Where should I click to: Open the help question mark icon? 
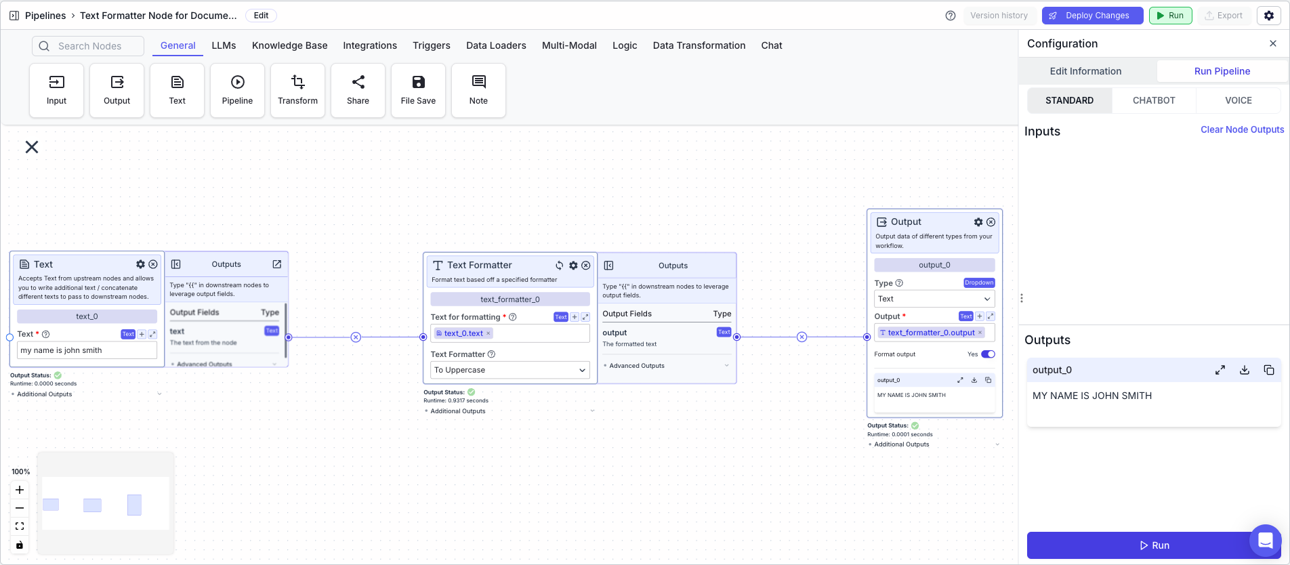[951, 16]
